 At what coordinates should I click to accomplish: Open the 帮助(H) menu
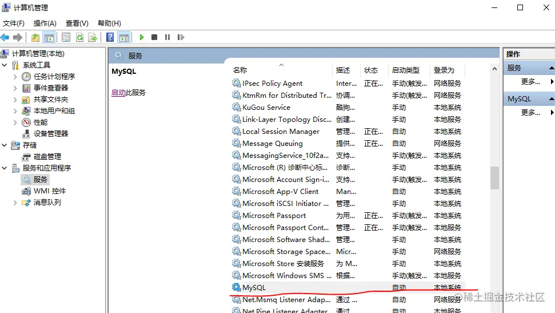[109, 23]
